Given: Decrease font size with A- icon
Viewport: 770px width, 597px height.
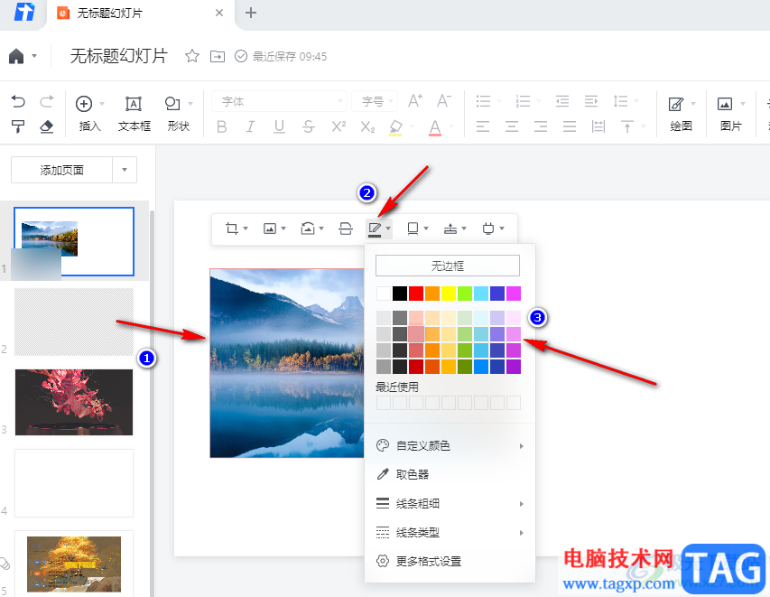Looking at the screenshot, I should pyautogui.click(x=444, y=101).
